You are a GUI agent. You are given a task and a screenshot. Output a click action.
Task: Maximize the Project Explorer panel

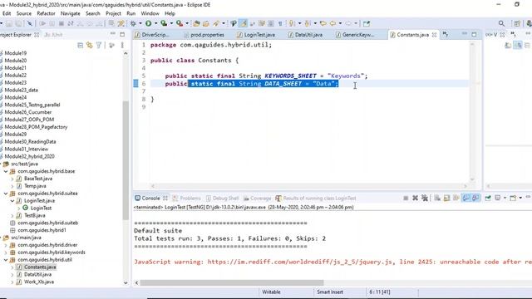click(122, 34)
